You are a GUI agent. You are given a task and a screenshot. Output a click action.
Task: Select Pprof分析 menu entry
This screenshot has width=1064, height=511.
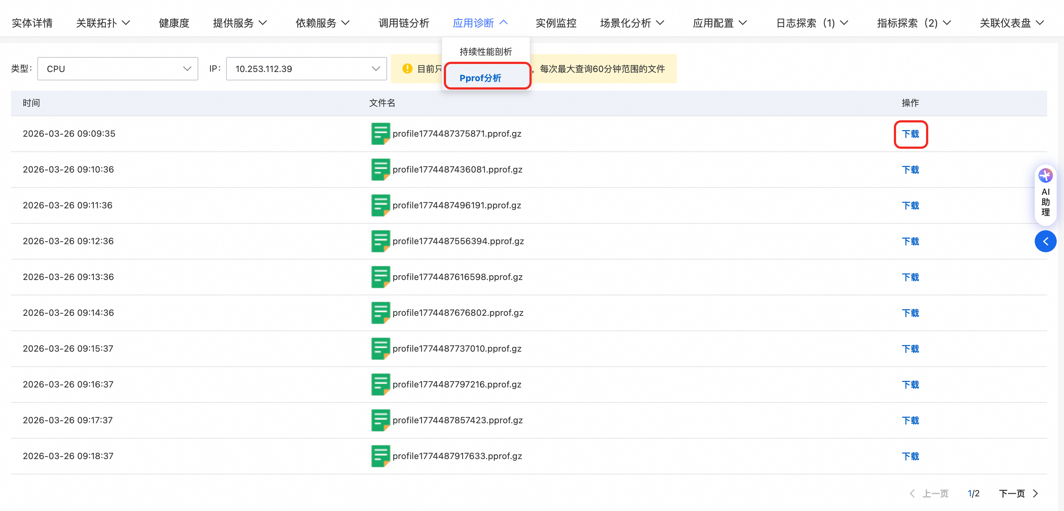click(x=480, y=78)
